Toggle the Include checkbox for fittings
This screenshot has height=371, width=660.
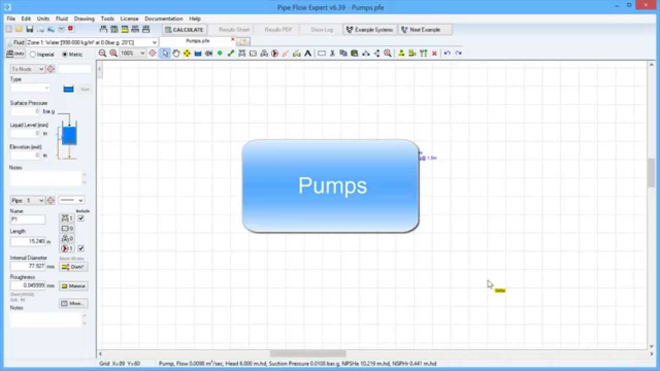tap(81, 218)
